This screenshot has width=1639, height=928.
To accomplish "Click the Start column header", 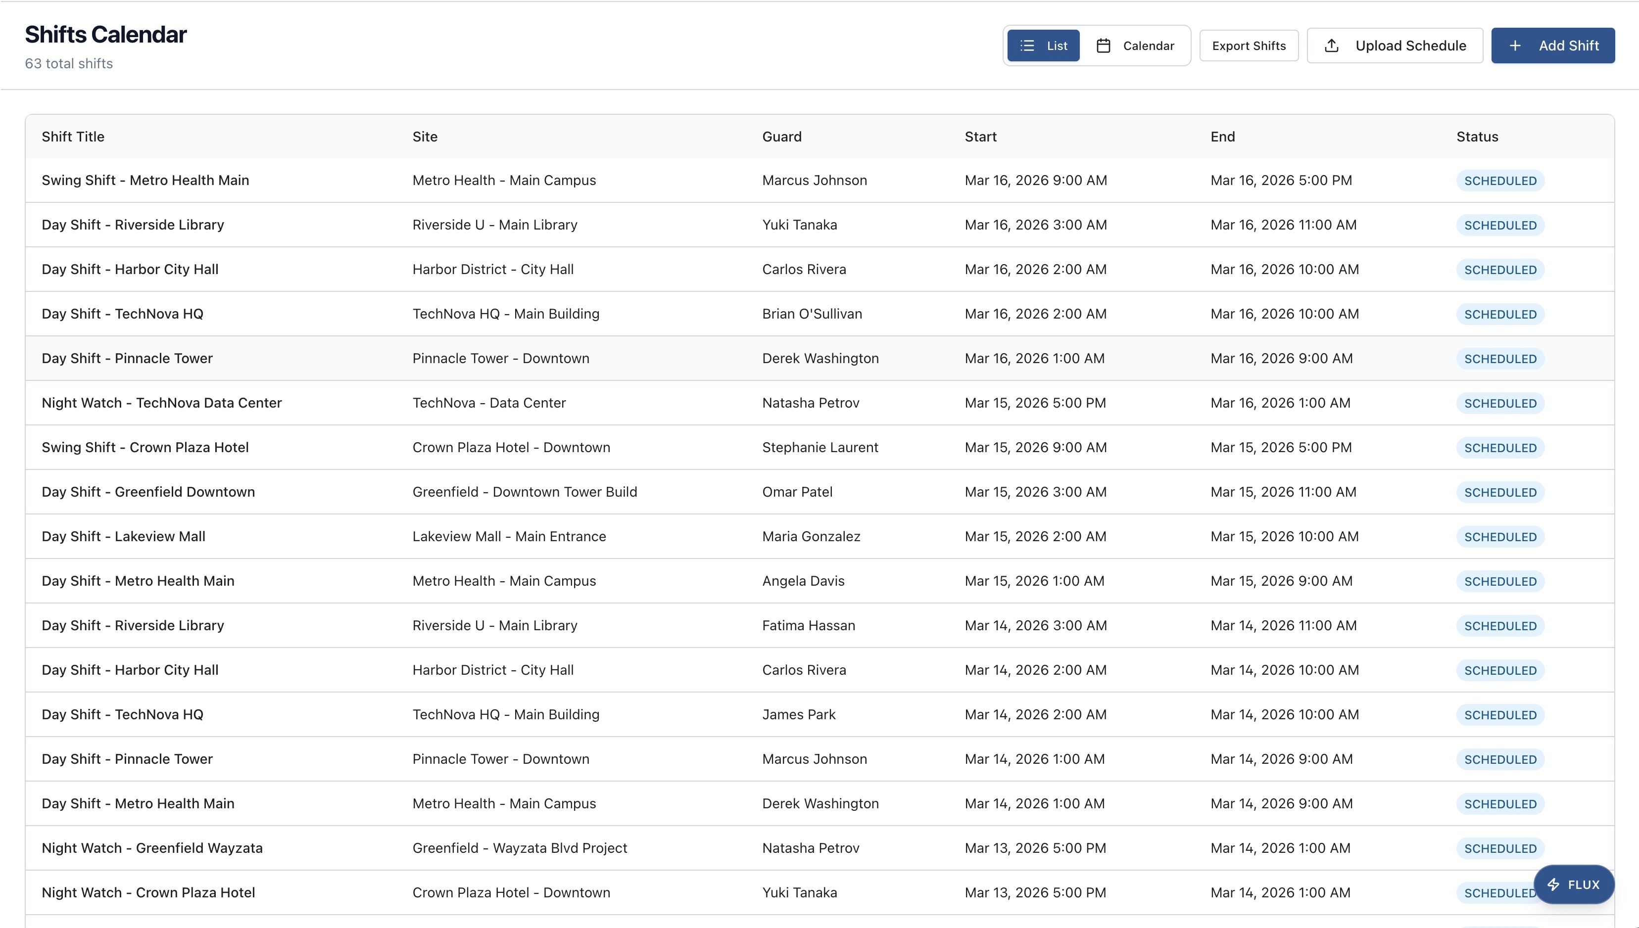I will click(980, 137).
